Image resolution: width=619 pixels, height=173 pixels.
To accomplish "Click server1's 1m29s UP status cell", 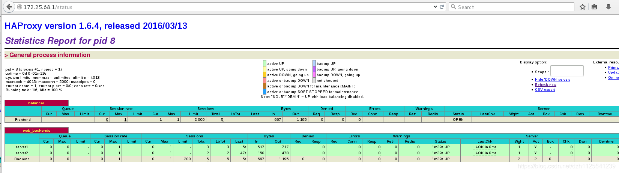I will coord(440,147).
